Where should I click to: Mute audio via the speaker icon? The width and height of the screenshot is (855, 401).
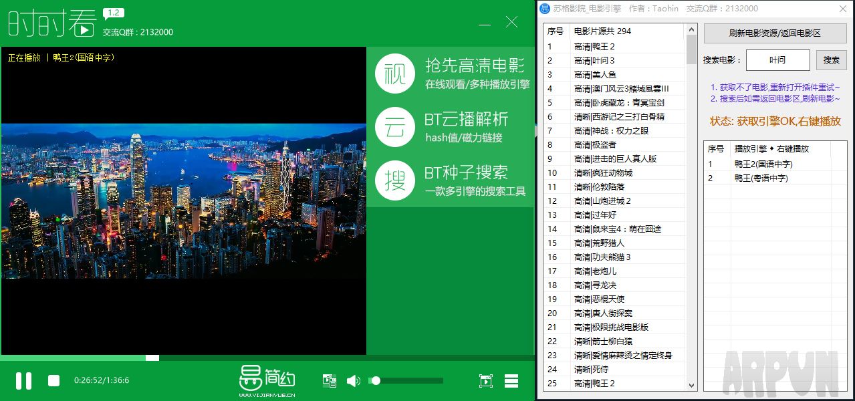point(353,380)
